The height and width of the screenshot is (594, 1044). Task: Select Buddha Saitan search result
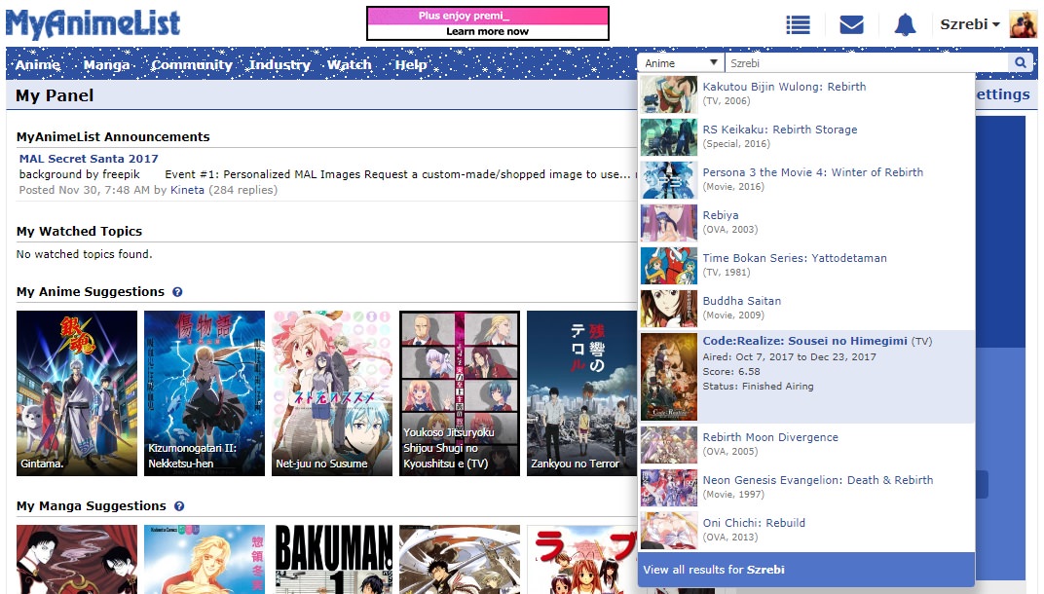point(806,309)
